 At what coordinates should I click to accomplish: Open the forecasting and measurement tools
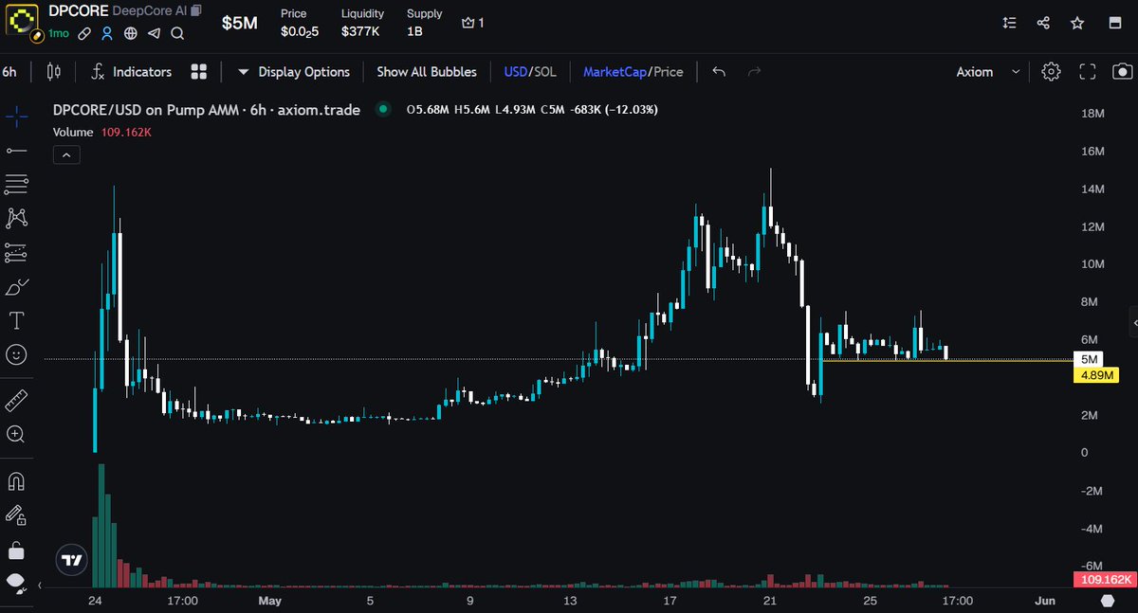pyautogui.click(x=16, y=252)
